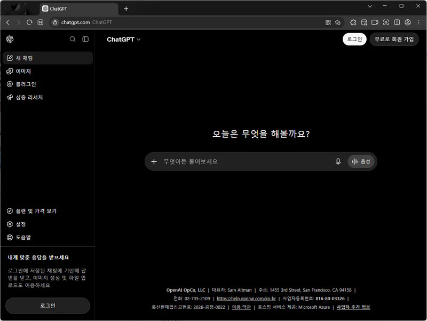
Task: Open browser three-dot menu
Action: [419, 22]
